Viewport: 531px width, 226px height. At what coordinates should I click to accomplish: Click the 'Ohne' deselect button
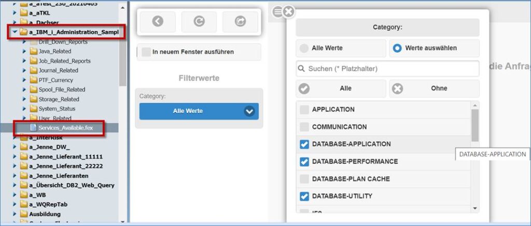(x=434, y=88)
